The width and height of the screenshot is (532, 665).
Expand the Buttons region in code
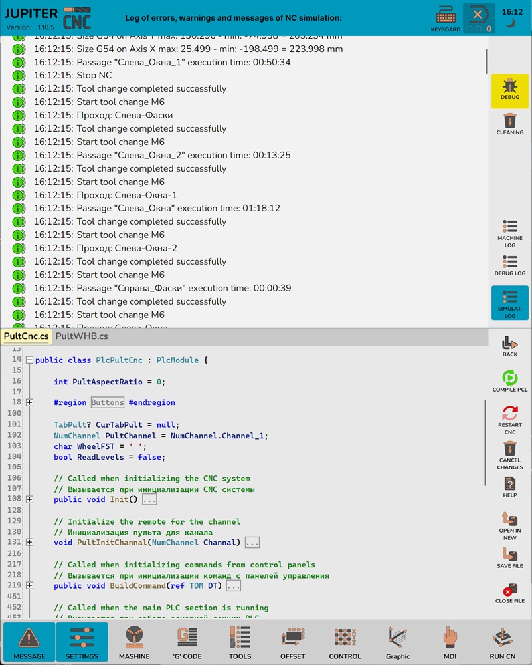coord(29,402)
